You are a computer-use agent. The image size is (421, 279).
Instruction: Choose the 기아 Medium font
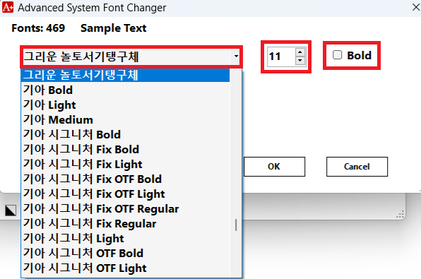tap(126, 119)
